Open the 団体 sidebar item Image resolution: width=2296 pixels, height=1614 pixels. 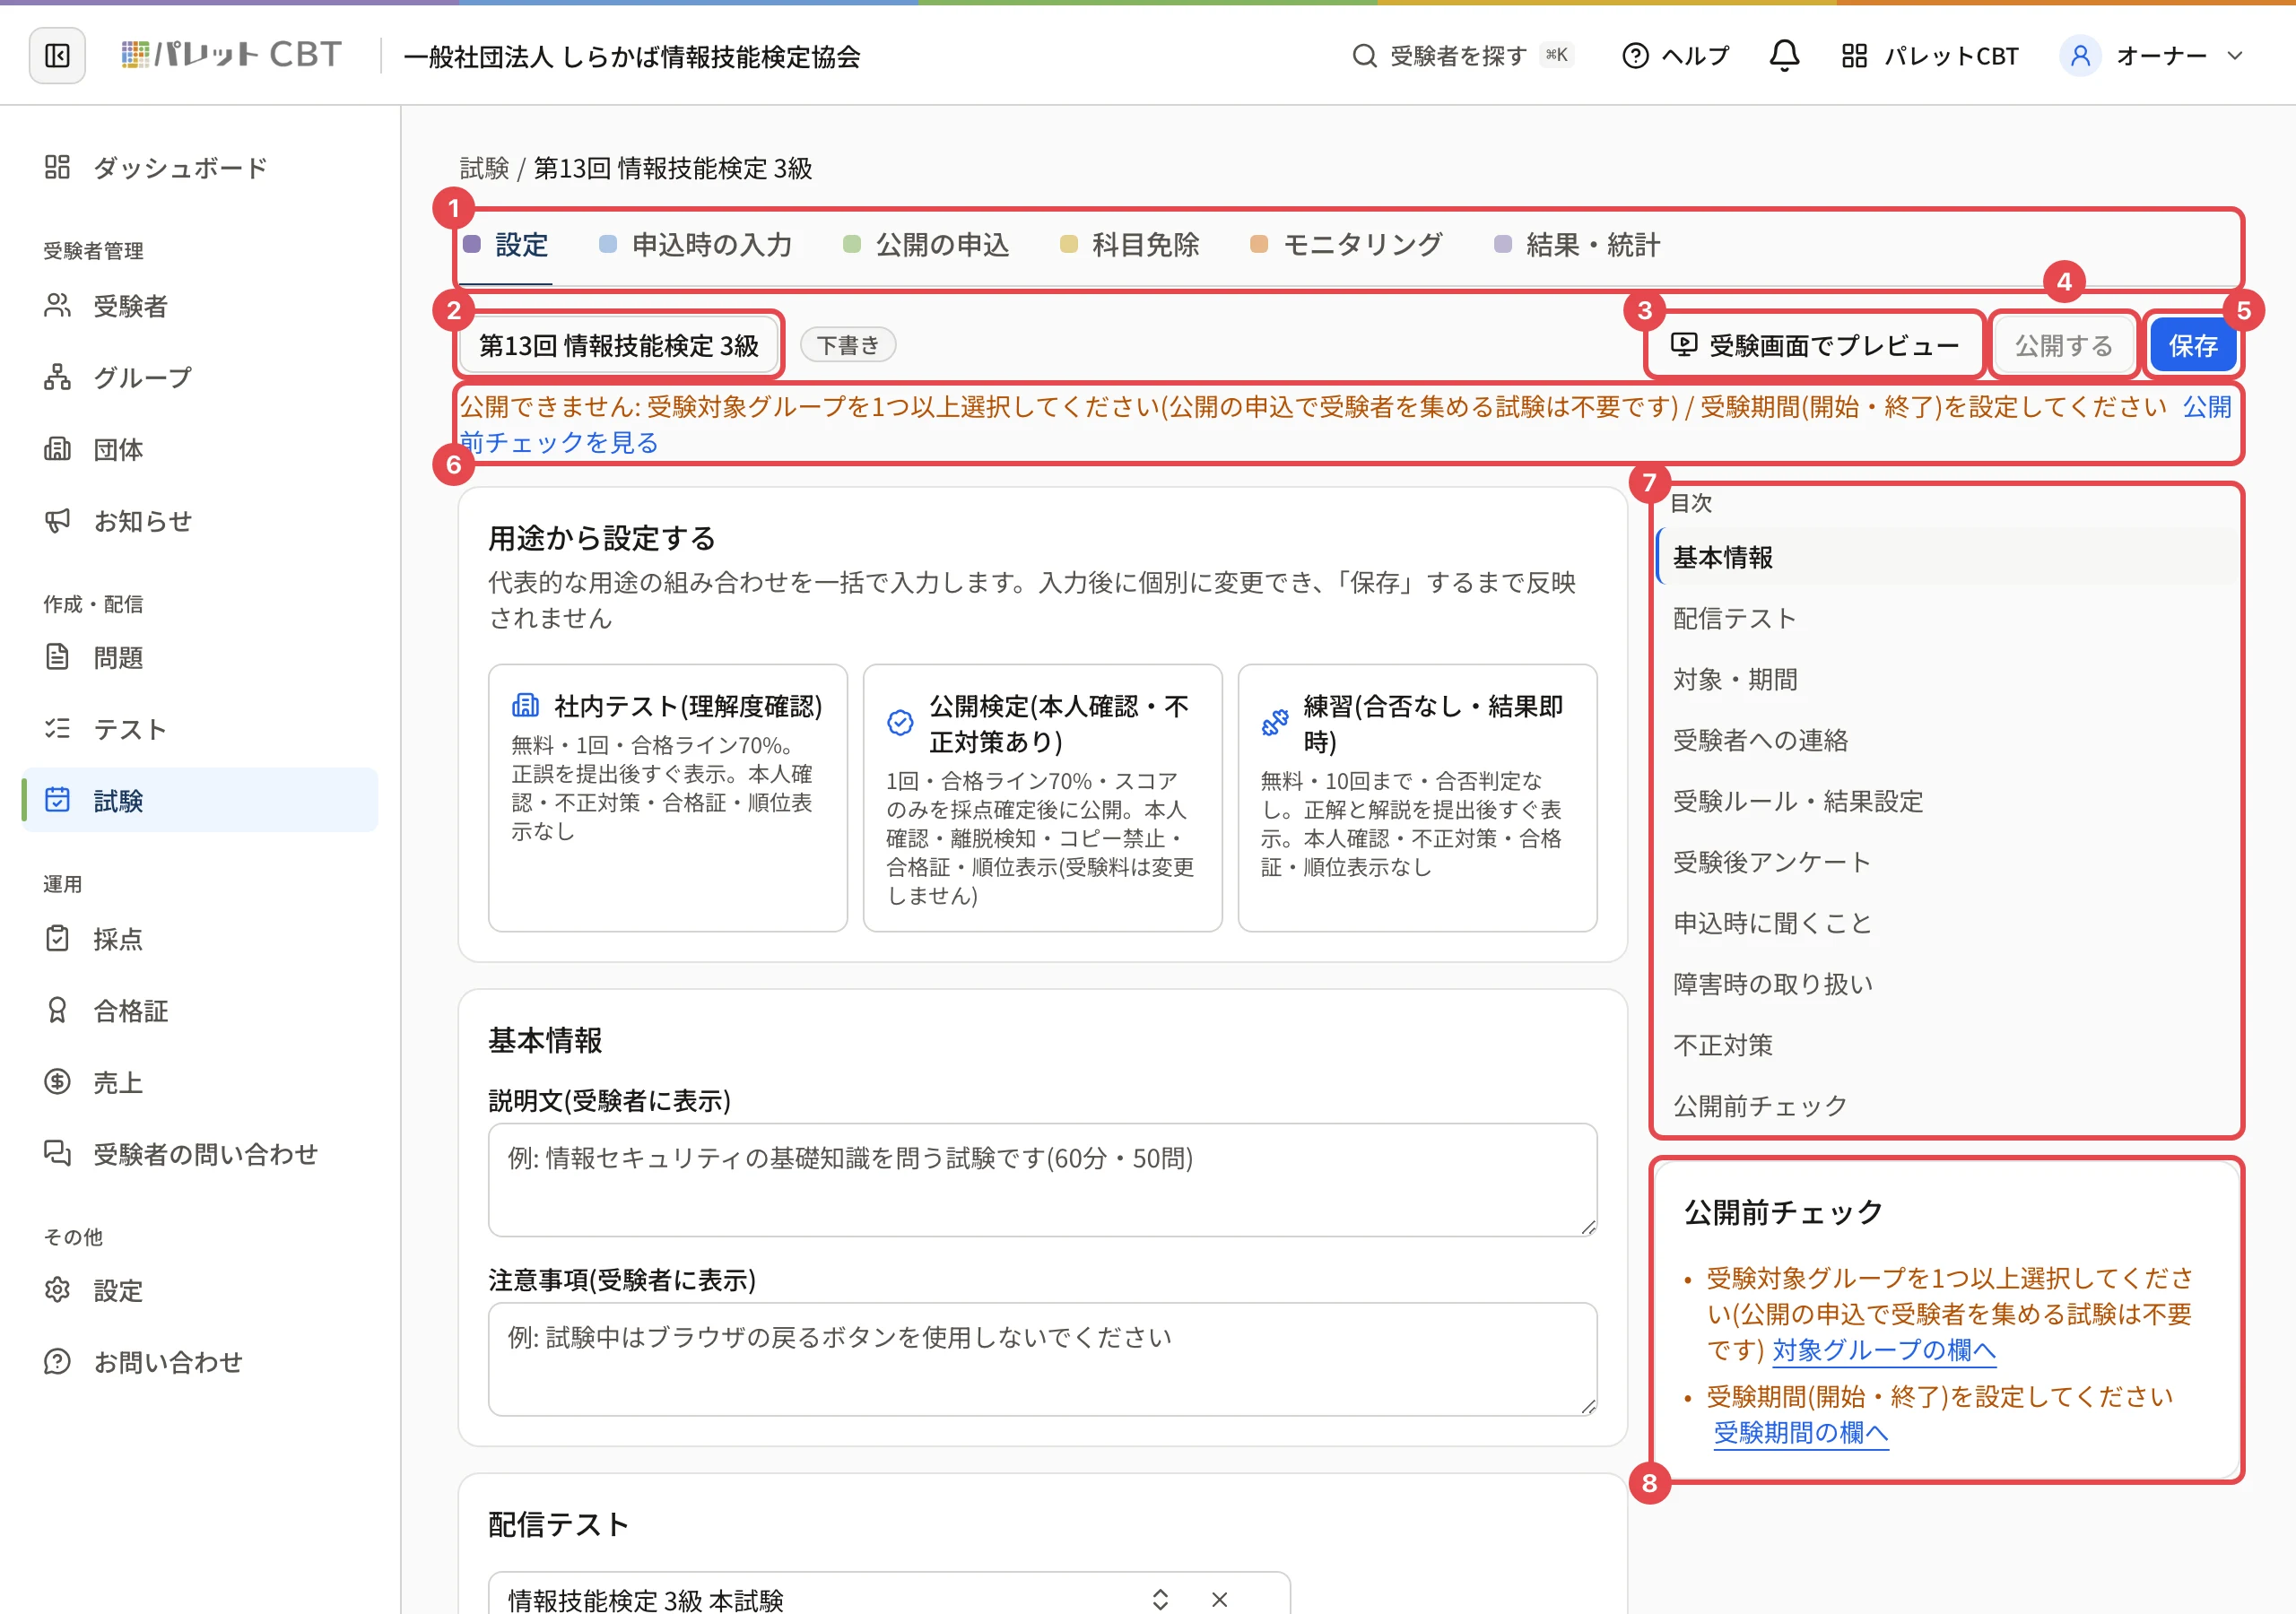(x=200, y=449)
